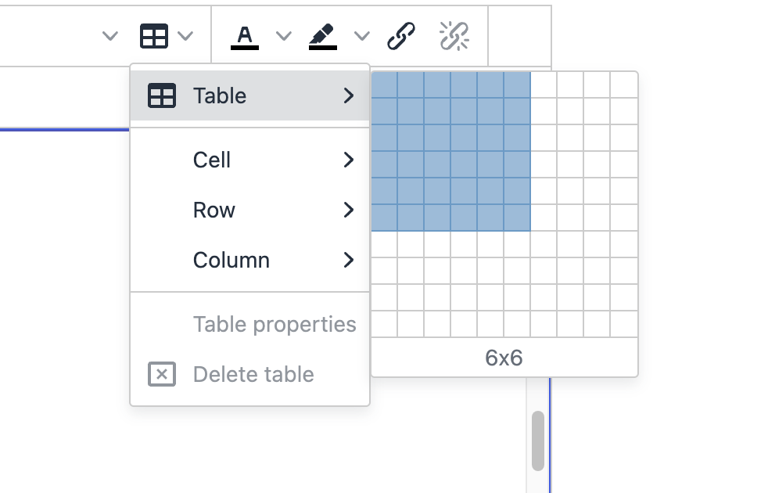The height and width of the screenshot is (493, 768).
Task: Click the Table icon in menu
Action: click(x=161, y=95)
